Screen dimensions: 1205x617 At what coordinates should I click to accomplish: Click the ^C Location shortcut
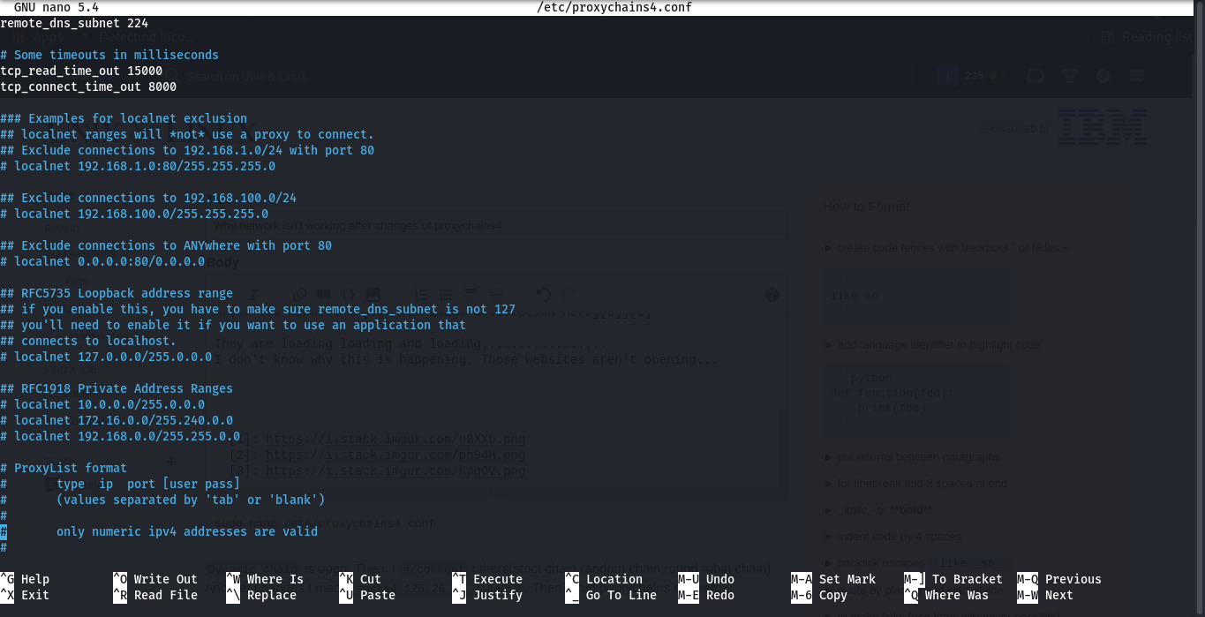604,579
